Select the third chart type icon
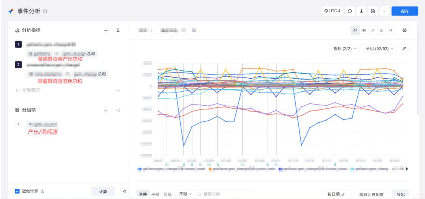Viewport: 425px width, 199px height. 373,30
